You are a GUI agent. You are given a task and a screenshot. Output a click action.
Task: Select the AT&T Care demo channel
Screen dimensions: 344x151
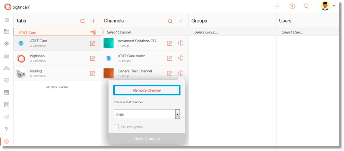tap(145, 58)
